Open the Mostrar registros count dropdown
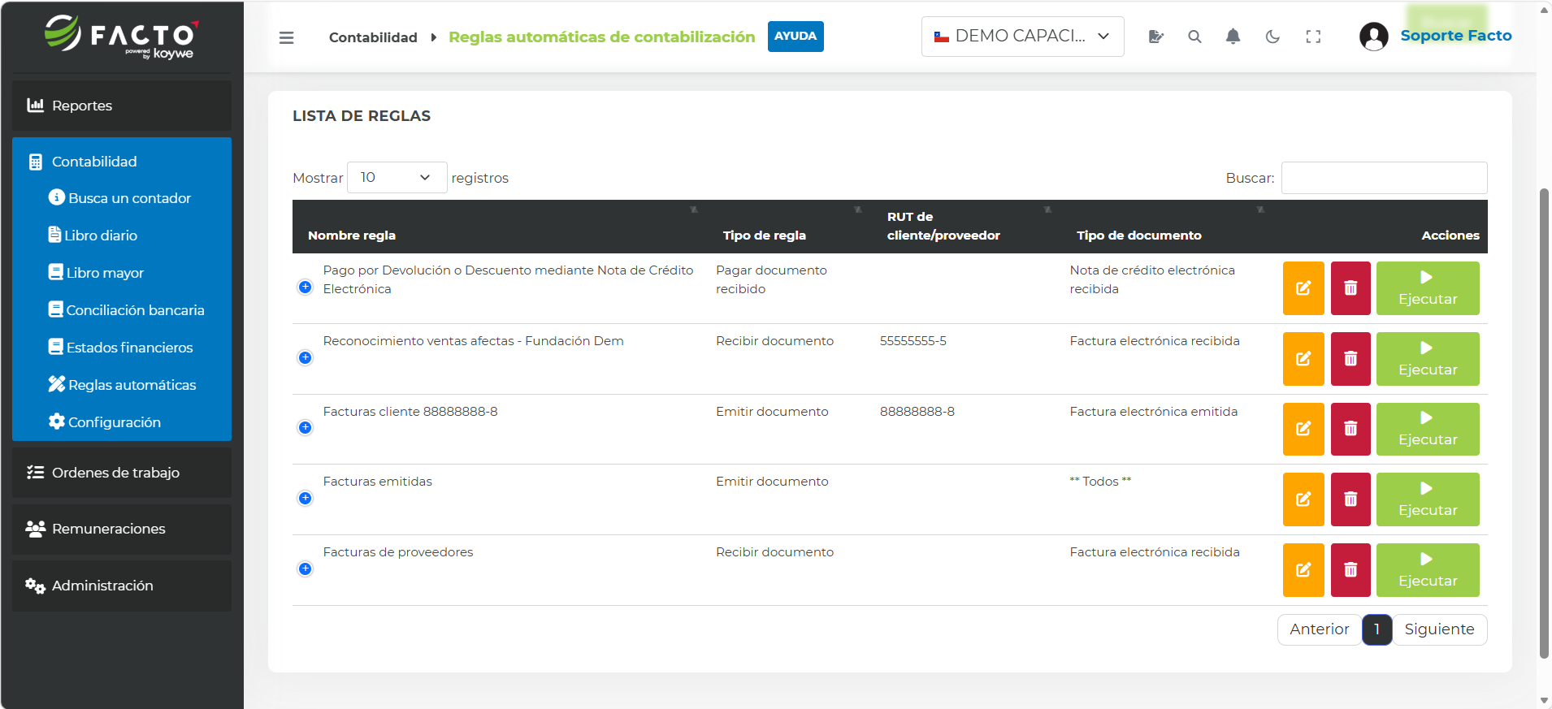The height and width of the screenshot is (709, 1552). tap(397, 177)
